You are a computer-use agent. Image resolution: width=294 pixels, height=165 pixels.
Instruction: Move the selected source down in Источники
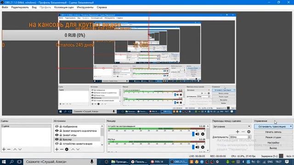[x=78, y=149]
